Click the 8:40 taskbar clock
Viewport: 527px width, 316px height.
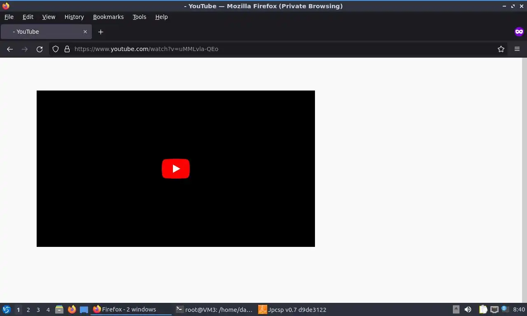(519, 309)
